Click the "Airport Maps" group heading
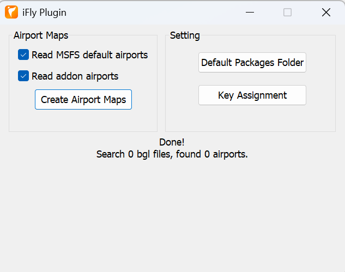Screen dimensions: 345x272 tap(41, 35)
